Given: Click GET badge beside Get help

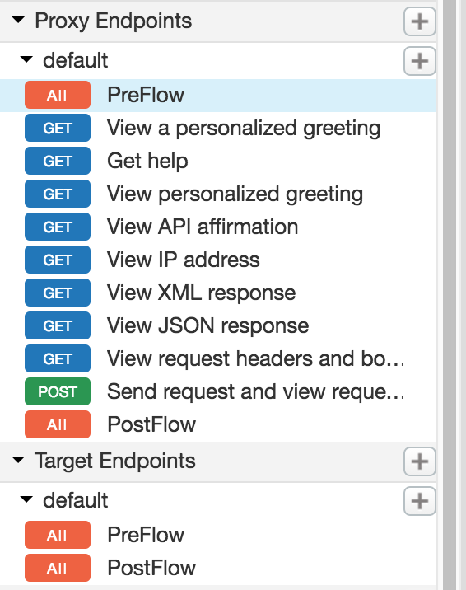Looking at the screenshot, I should pos(58,161).
